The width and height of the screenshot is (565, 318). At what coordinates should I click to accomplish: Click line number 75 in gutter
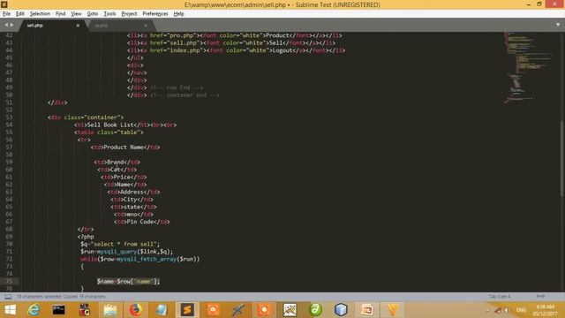[x=9, y=281]
